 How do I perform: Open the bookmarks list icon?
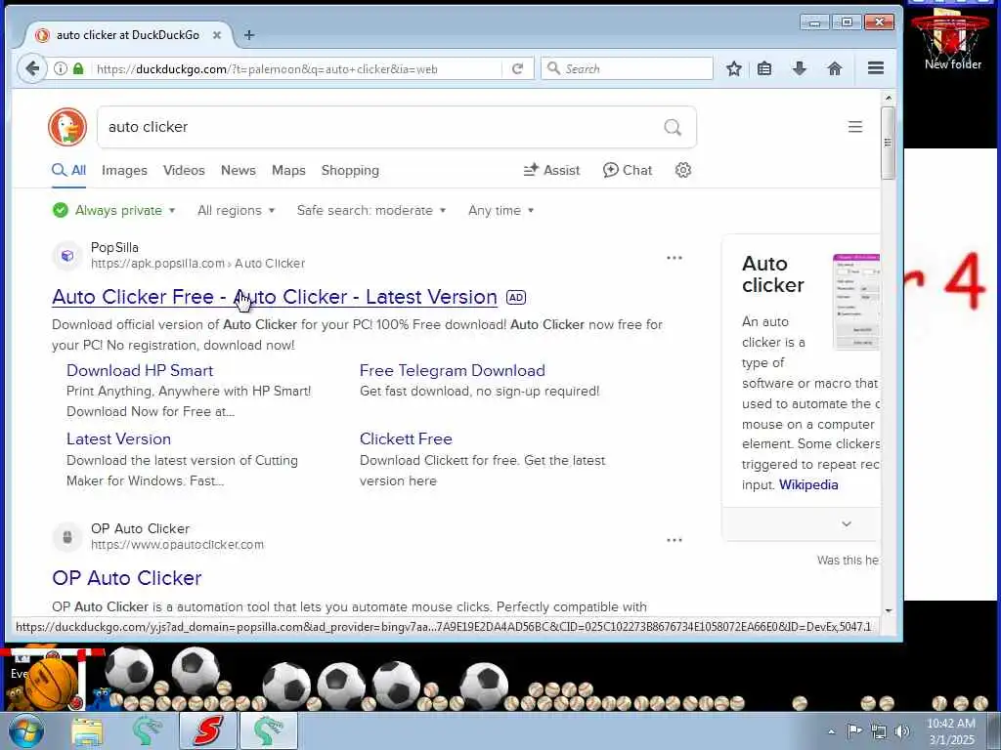(764, 68)
